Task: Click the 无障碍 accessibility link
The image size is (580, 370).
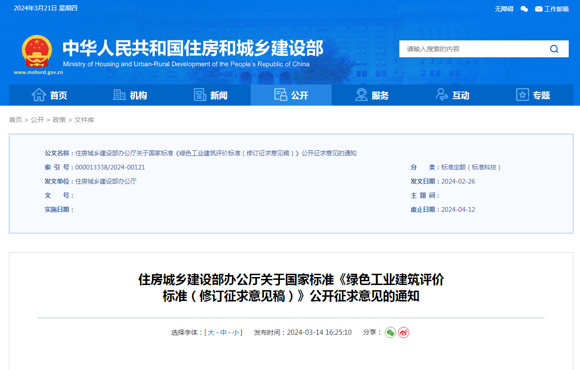Action: tap(504, 9)
